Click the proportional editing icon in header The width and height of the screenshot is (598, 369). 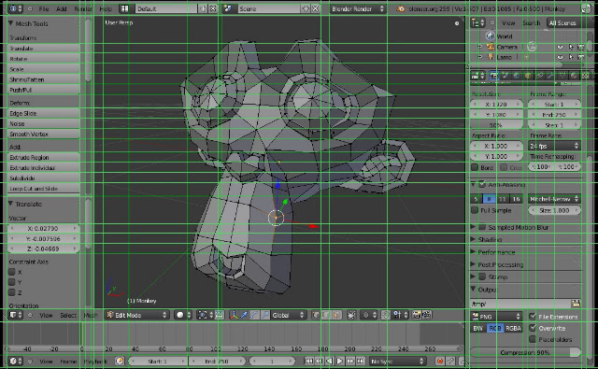[365, 315]
